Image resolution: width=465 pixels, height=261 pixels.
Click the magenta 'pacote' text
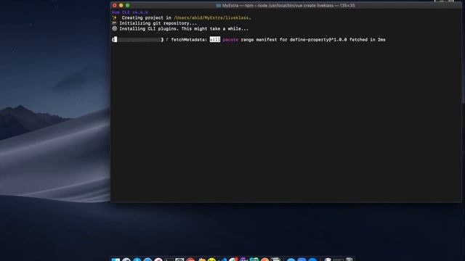(230, 40)
